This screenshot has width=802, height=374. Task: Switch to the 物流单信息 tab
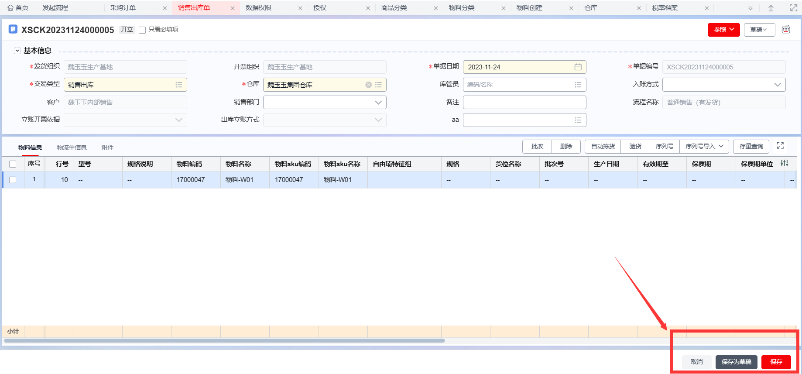pos(72,148)
